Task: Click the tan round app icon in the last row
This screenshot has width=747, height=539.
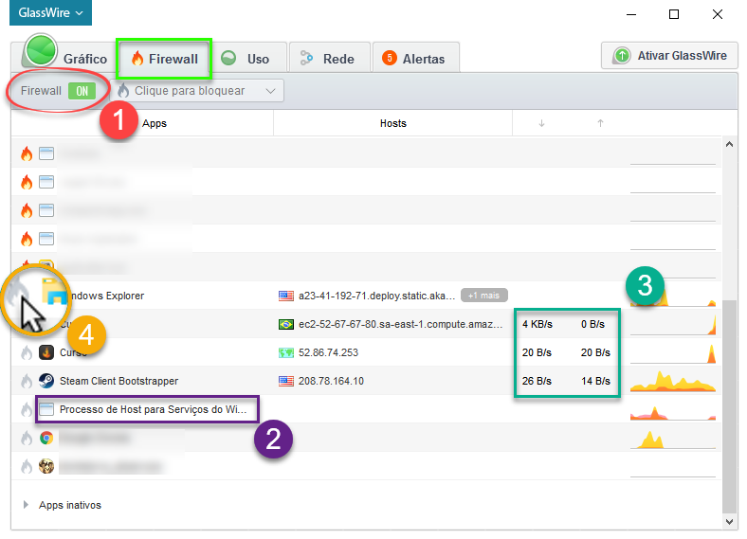Action: 46,466
